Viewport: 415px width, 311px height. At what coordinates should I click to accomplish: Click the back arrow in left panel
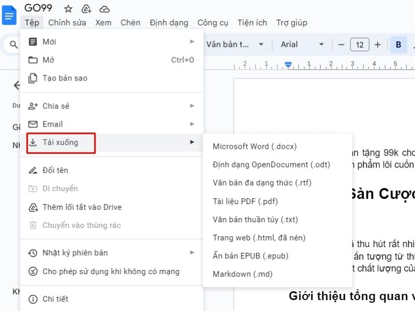coord(17,85)
